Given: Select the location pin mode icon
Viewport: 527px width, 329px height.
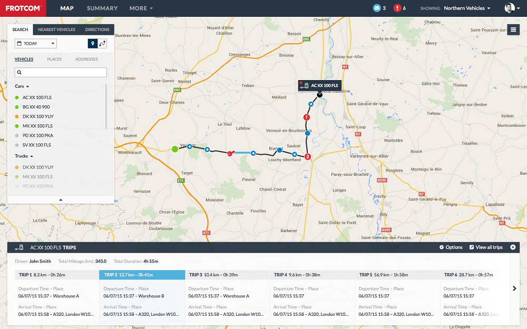Looking at the screenshot, I should (92, 43).
